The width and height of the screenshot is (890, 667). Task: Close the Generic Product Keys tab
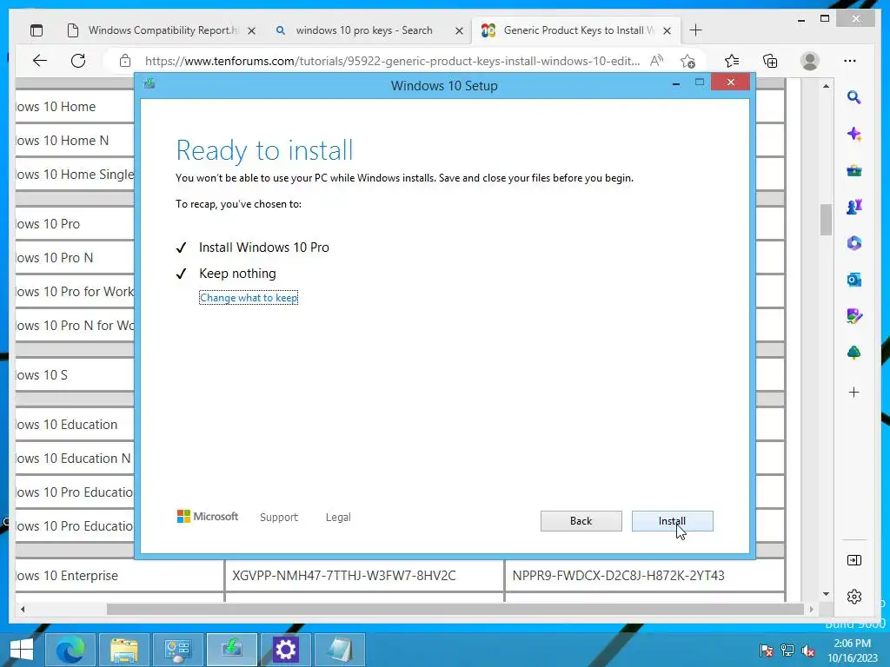tap(667, 30)
